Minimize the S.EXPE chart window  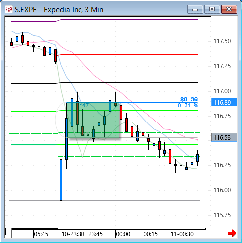[195, 9]
